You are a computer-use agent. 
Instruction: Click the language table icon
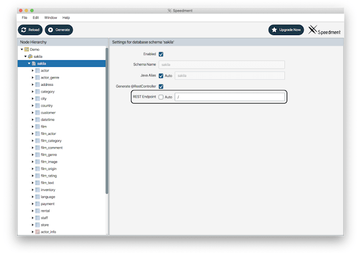click(x=37, y=197)
